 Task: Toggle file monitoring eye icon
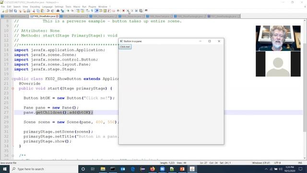click(x=118, y=11)
